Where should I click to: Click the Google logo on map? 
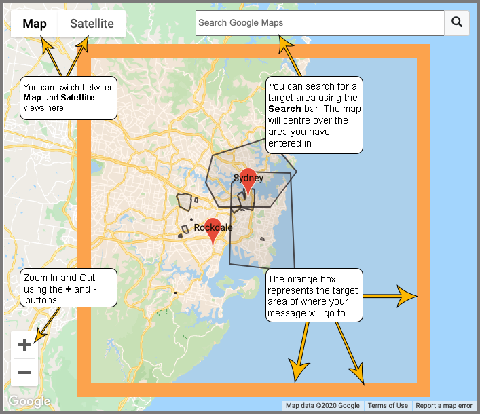point(29,401)
